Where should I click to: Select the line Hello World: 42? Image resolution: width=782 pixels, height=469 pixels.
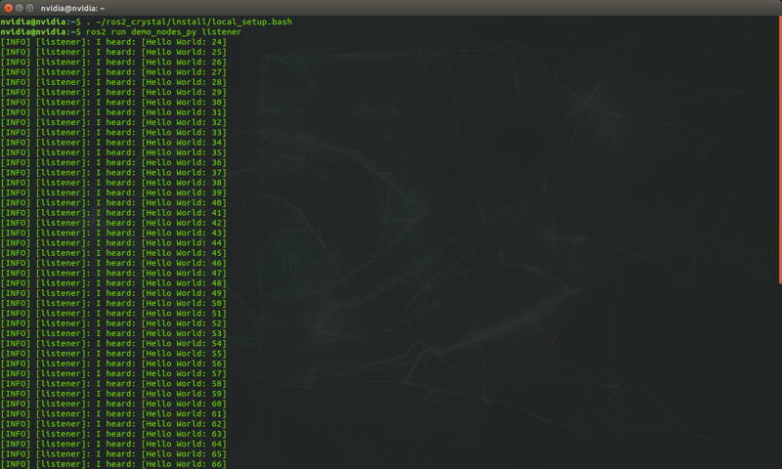click(113, 223)
